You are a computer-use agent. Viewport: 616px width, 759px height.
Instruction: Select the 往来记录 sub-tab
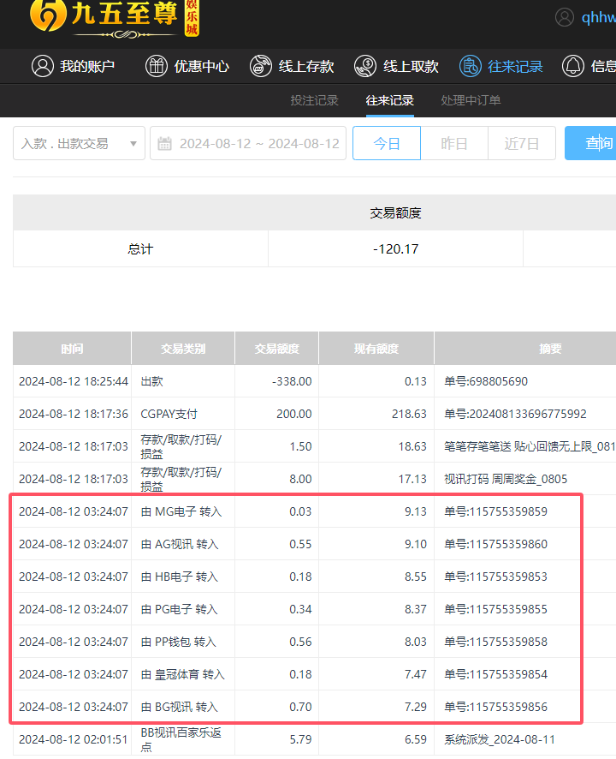(390, 100)
